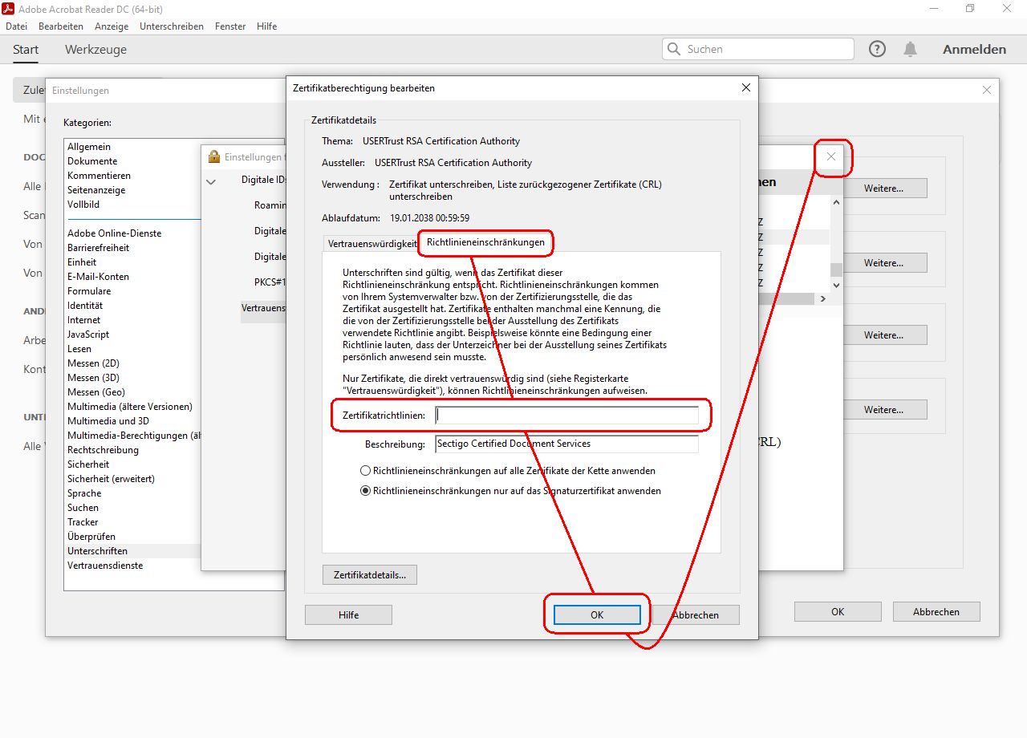Click the Hilfe button in the dialog
1027x738 pixels.
click(x=348, y=614)
